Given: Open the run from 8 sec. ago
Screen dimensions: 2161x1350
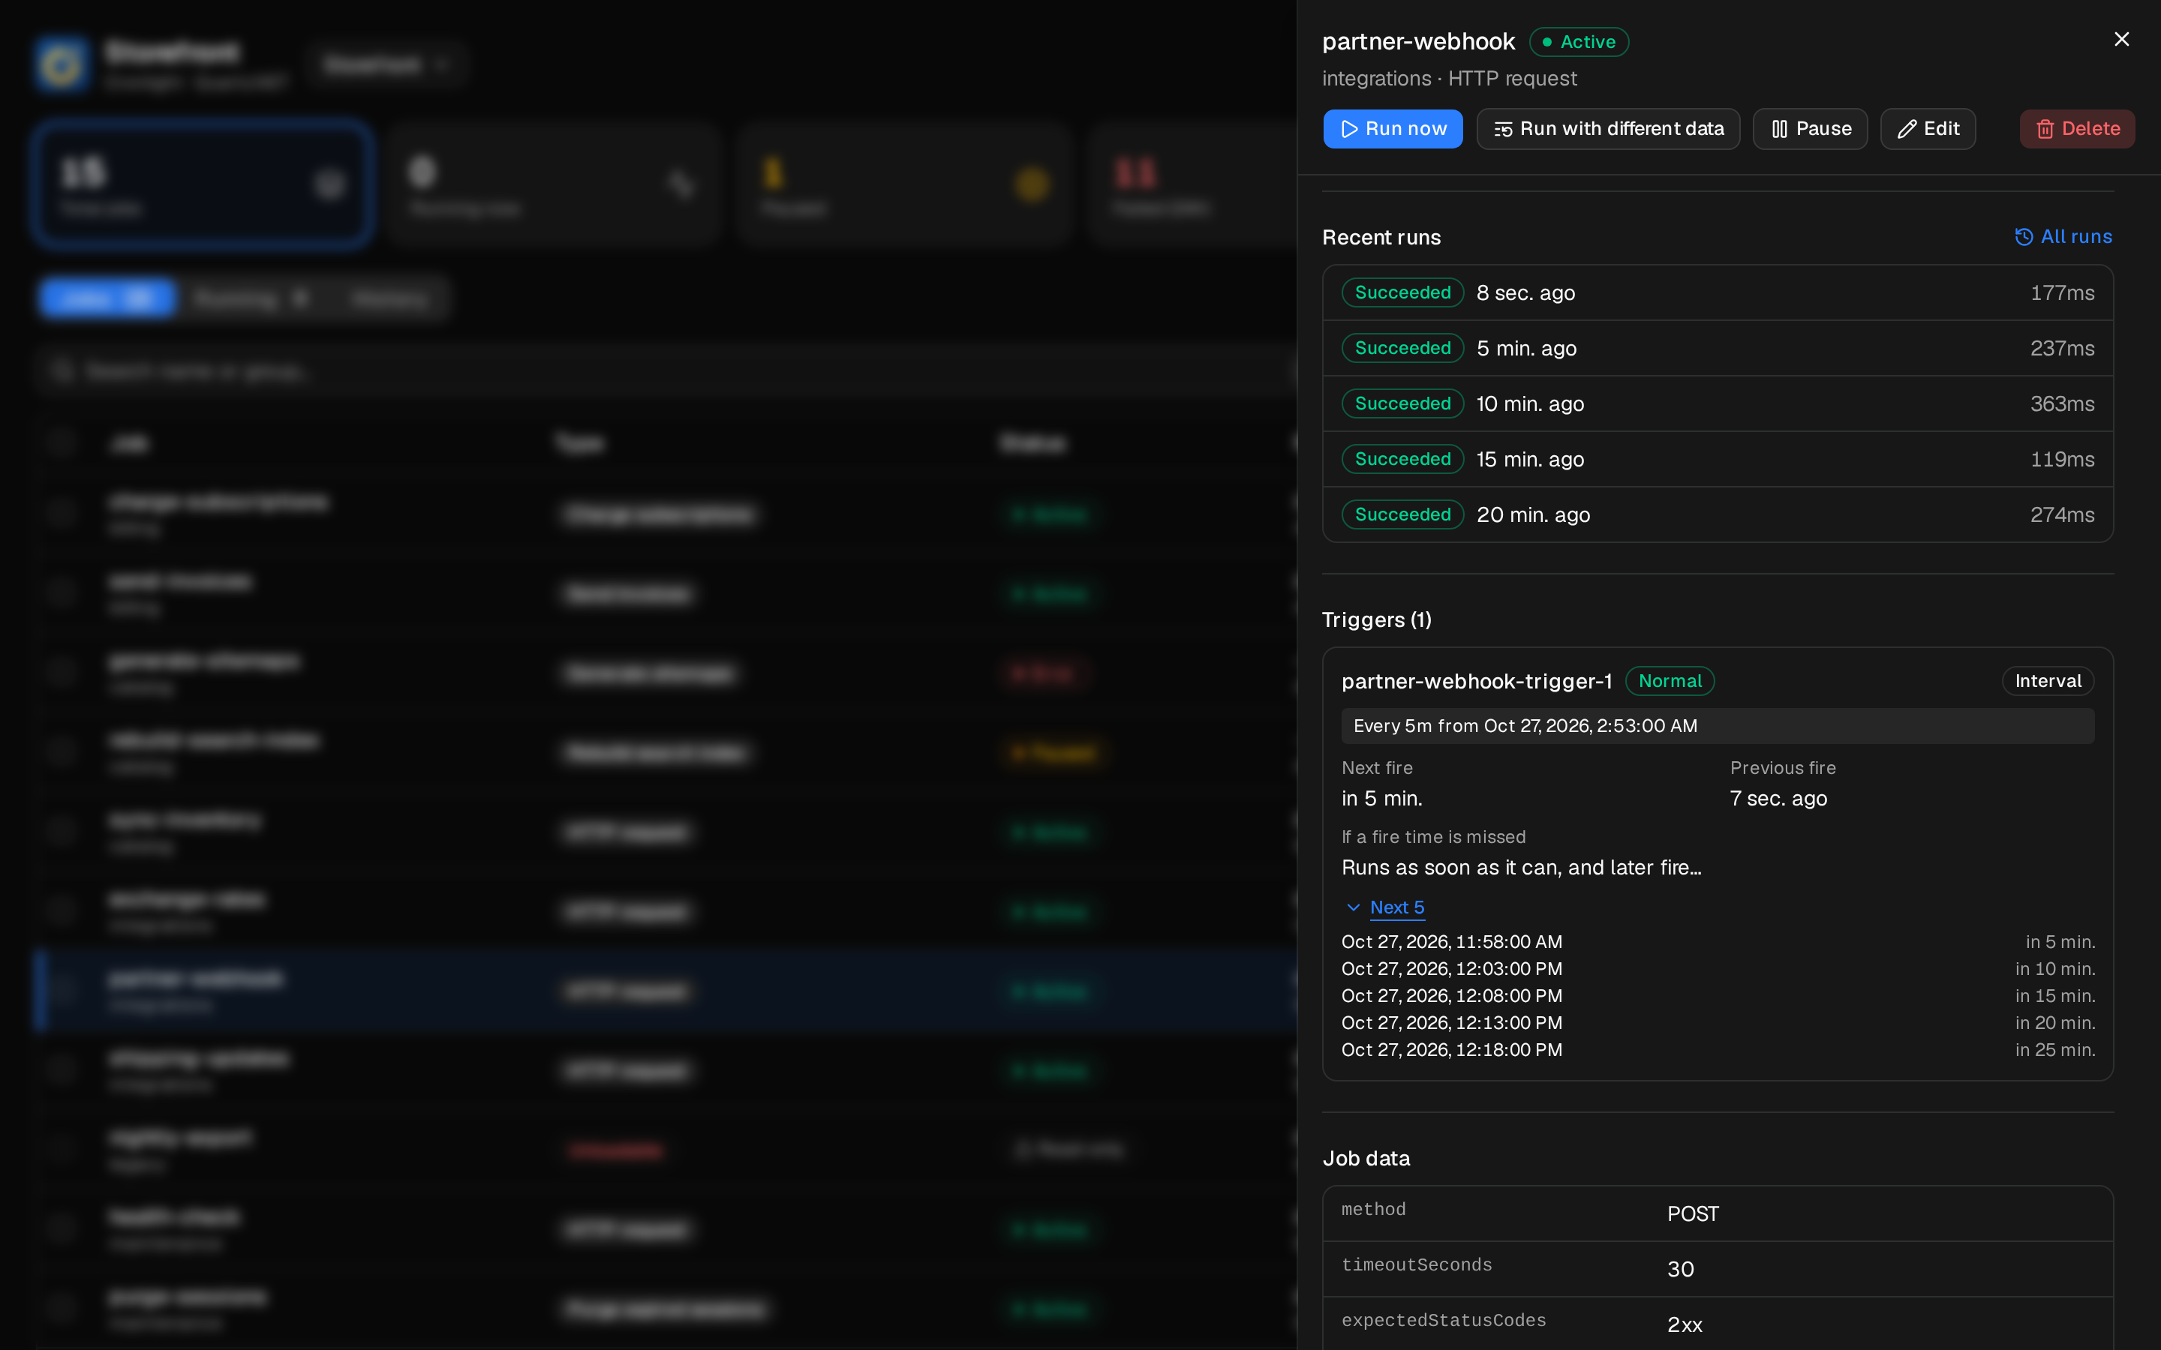Looking at the screenshot, I should 1718,292.
